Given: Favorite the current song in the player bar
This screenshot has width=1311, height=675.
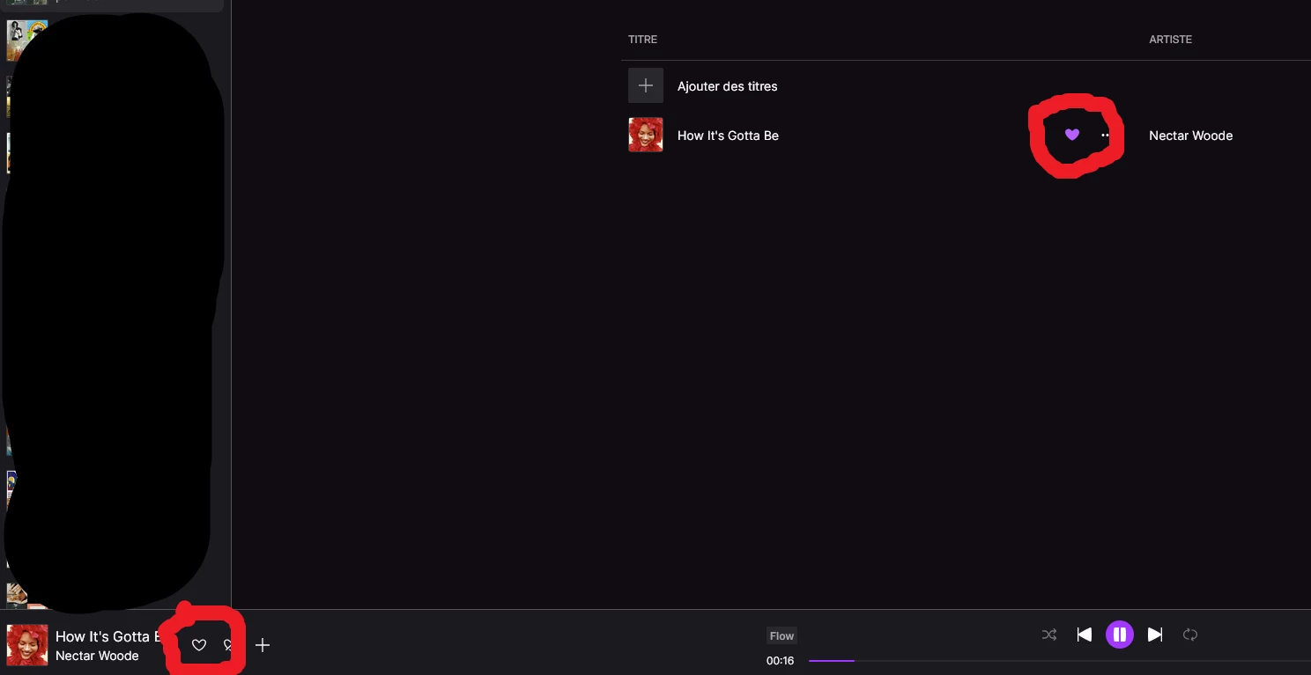Looking at the screenshot, I should [199, 645].
